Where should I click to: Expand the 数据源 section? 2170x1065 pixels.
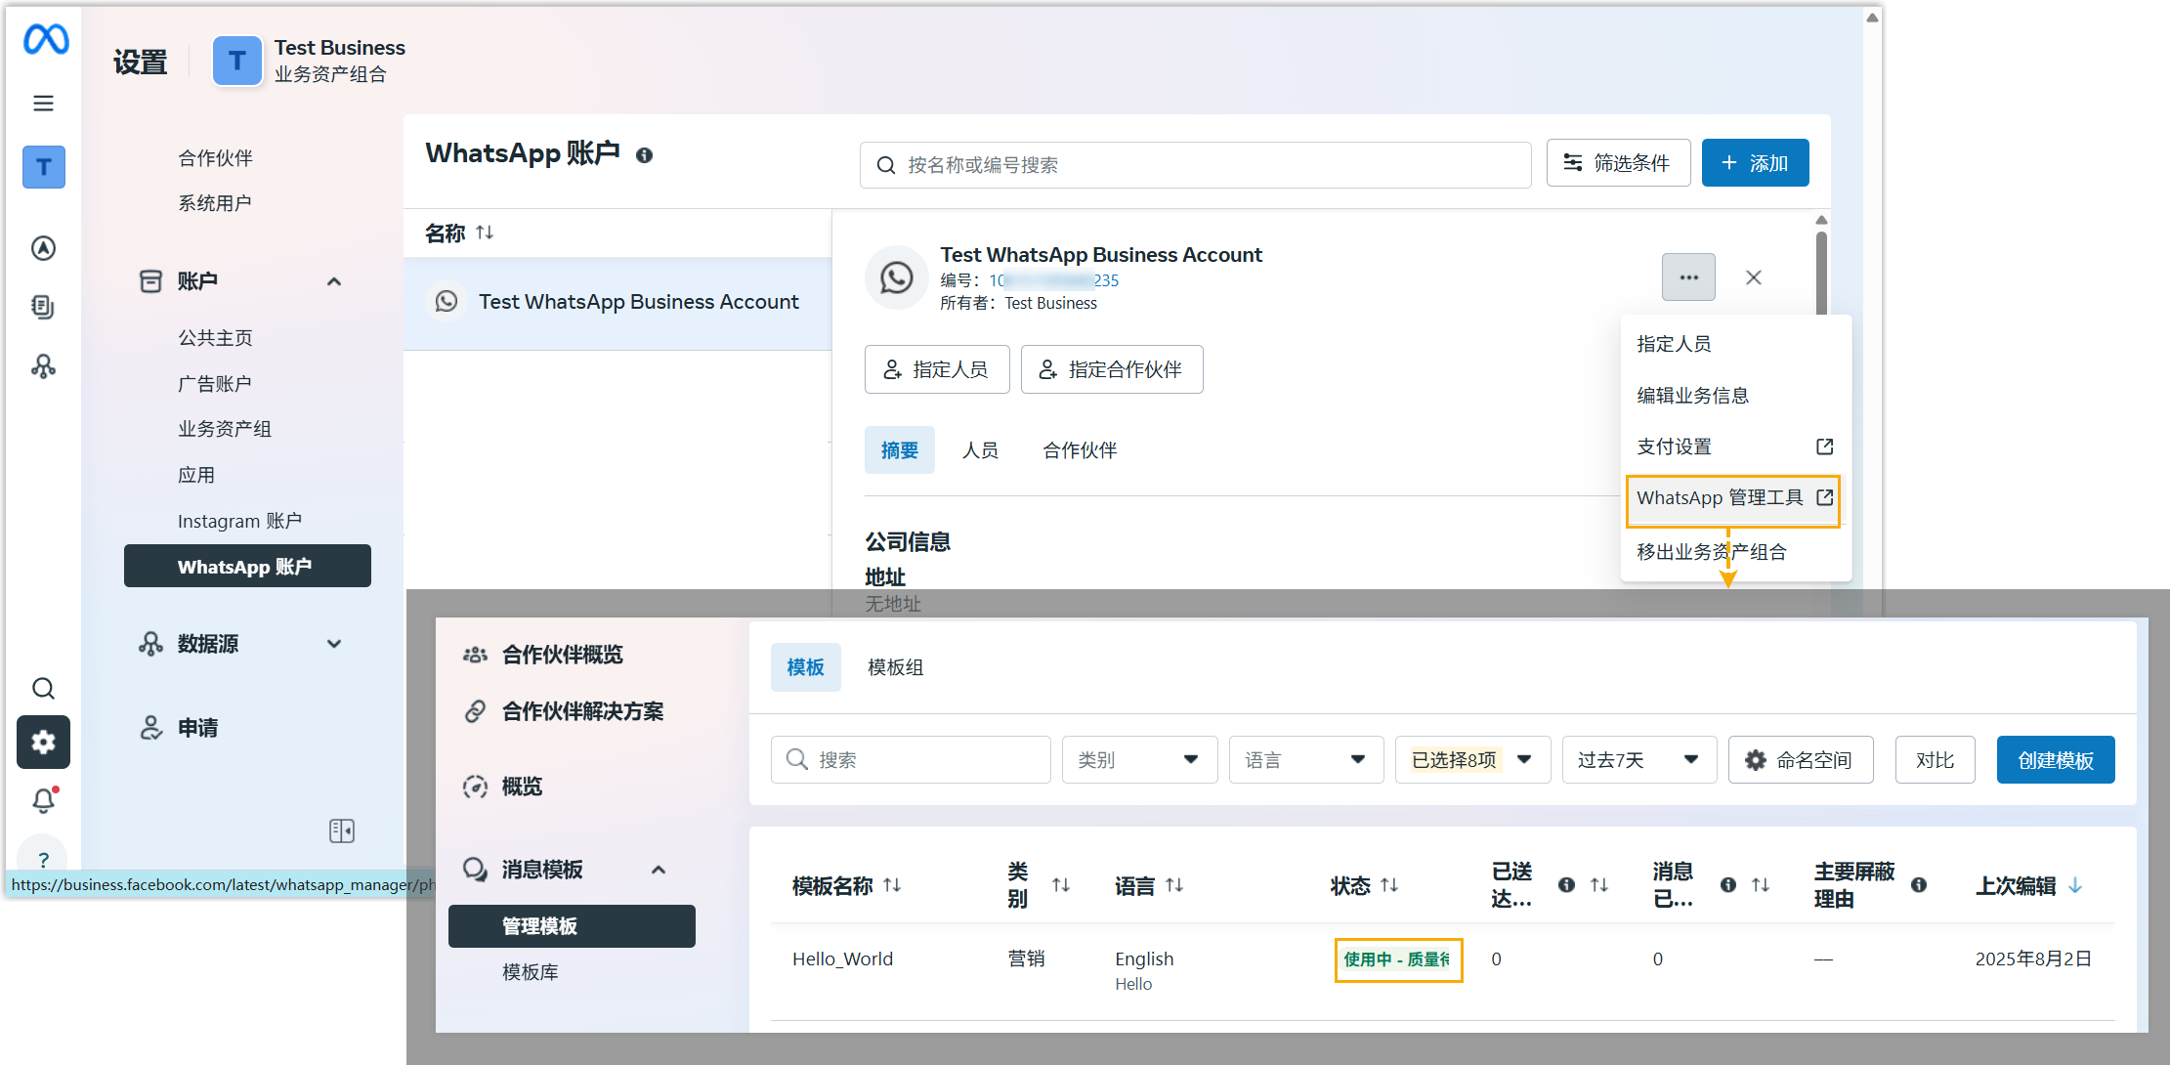(334, 644)
